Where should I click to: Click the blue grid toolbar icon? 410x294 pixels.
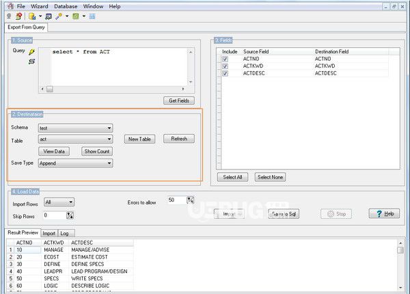(x=92, y=16)
